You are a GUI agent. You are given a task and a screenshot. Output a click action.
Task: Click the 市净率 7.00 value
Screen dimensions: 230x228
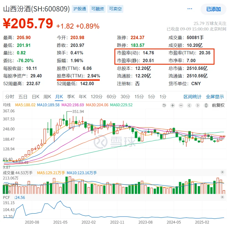click(191, 61)
